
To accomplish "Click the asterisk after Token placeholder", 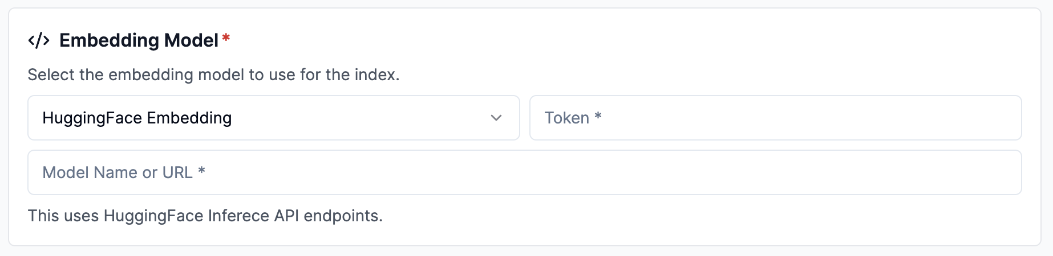I will 598,116.
